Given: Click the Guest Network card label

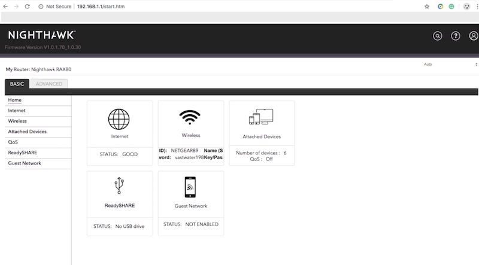Looking at the screenshot, I should click(x=191, y=206).
